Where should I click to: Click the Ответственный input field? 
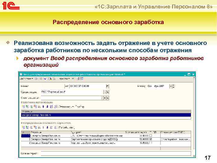click(71, 98)
